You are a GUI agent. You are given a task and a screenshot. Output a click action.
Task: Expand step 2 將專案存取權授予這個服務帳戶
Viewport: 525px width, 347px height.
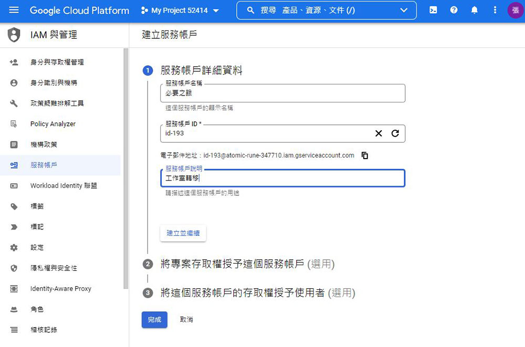247,264
